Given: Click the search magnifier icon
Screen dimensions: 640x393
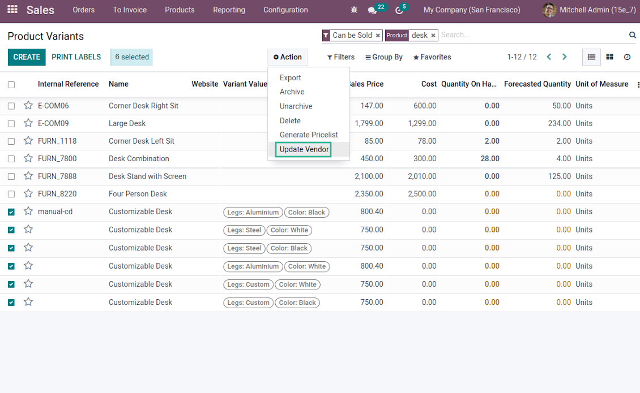Looking at the screenshot, I should click(633, 35).
